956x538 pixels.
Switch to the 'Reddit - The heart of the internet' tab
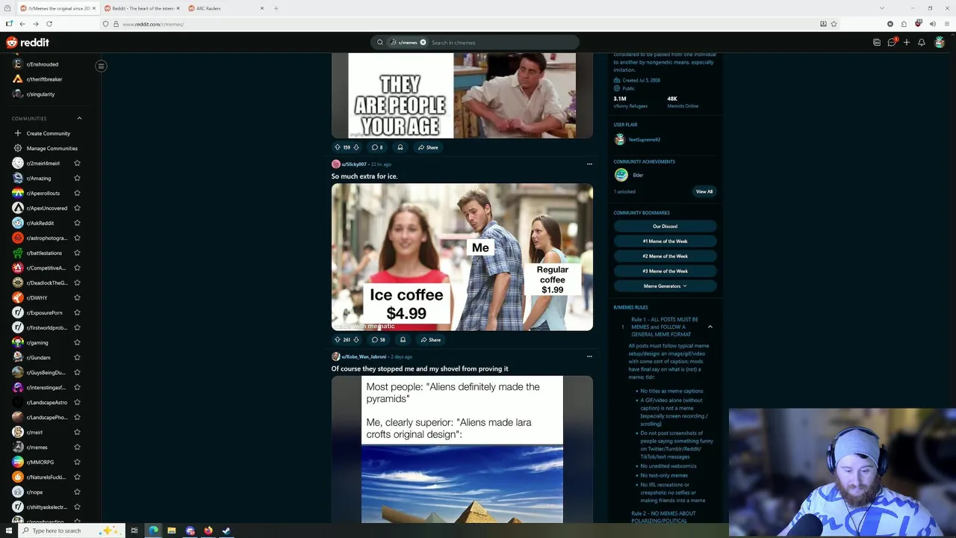pyautogui.click(x=142, y=8)
